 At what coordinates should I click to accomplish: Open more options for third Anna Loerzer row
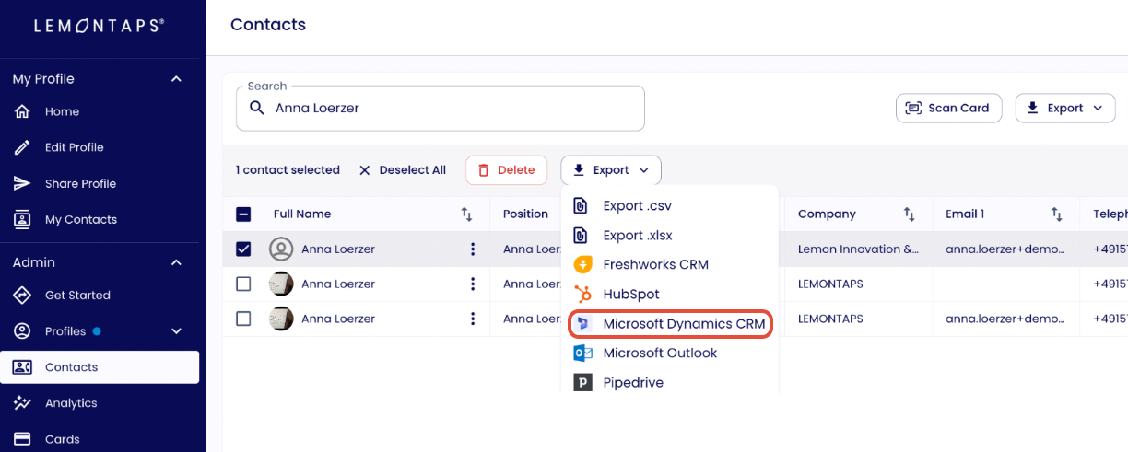(x=473, y=319)
